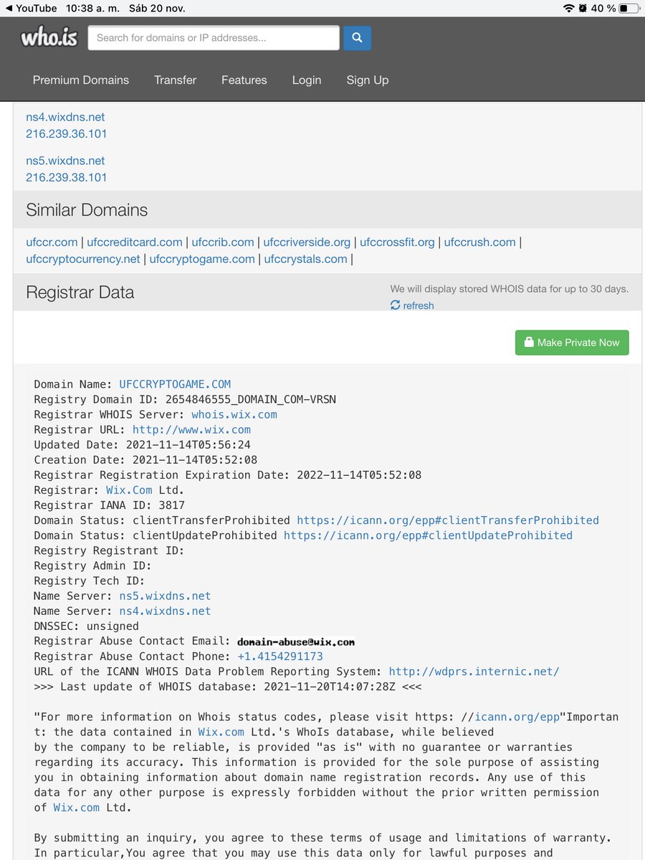
Task: Visit the ufccreditcard.com similar domain
Action: [x=135, y=242]
